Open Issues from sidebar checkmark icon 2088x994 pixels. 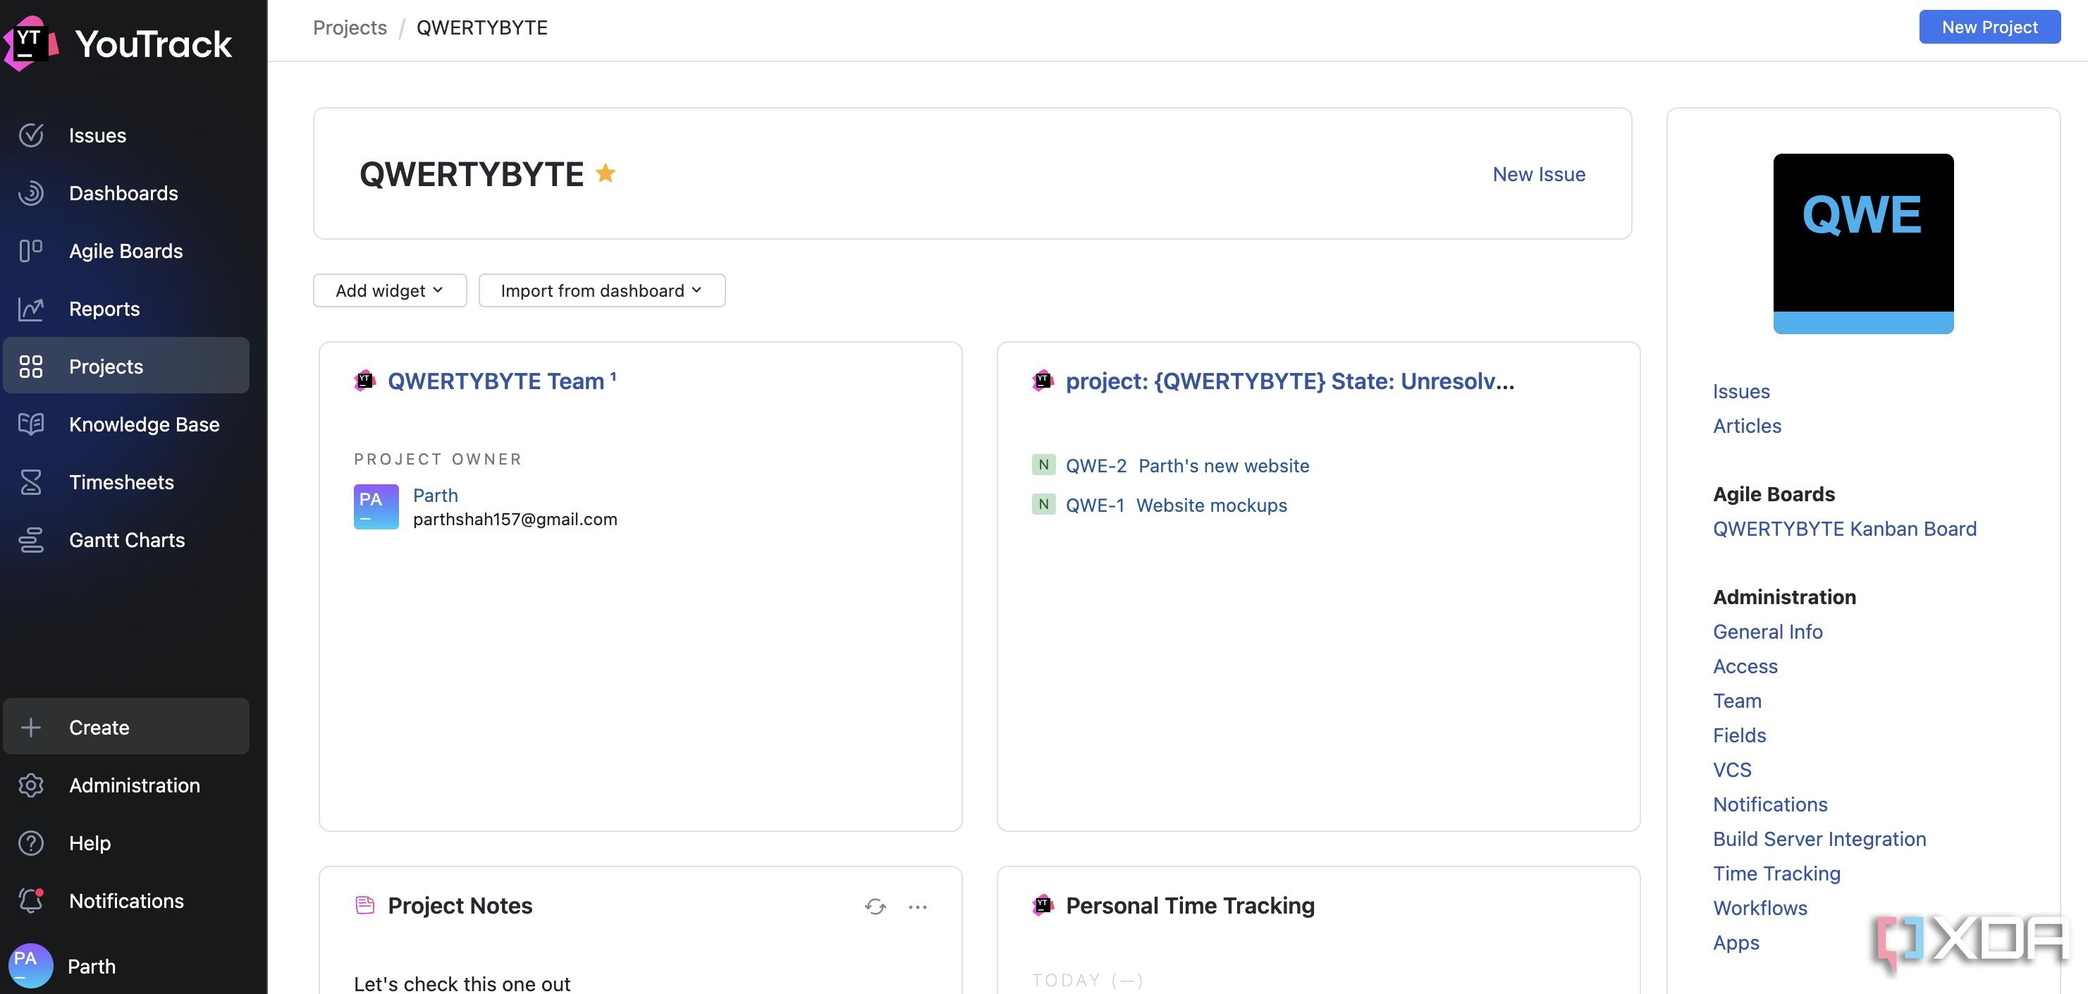[x=31, y=135]
